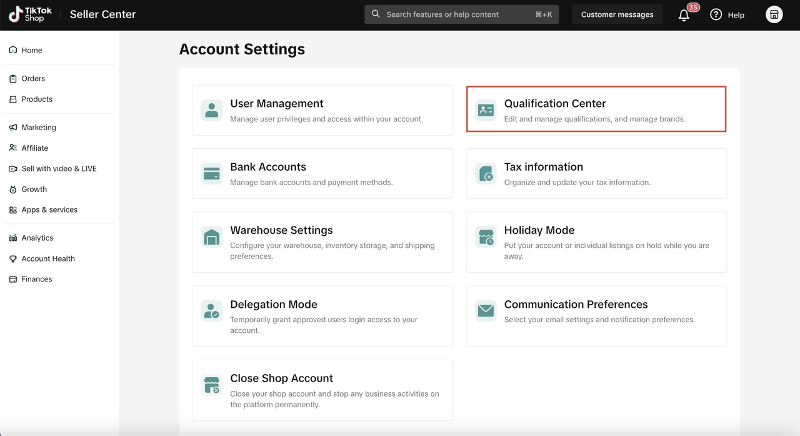The image size is (800, 436).
Task: Go to Orders in the sidebar
Action: tap(33, 78)
